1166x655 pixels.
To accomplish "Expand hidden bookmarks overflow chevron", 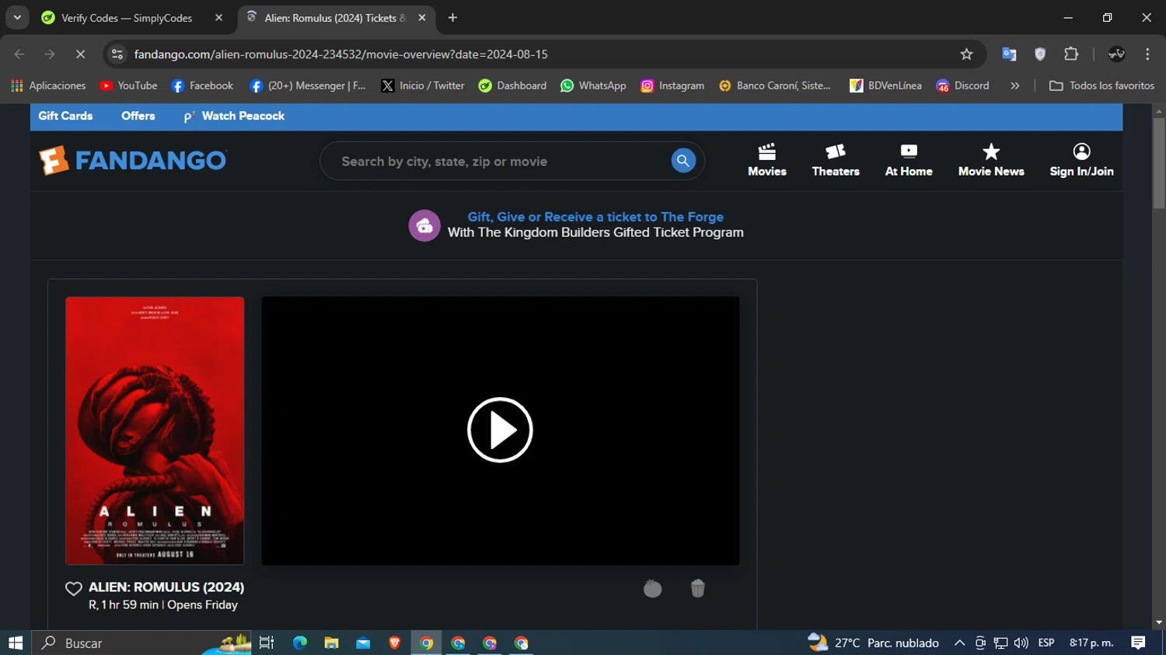I will click(1014, 86).
